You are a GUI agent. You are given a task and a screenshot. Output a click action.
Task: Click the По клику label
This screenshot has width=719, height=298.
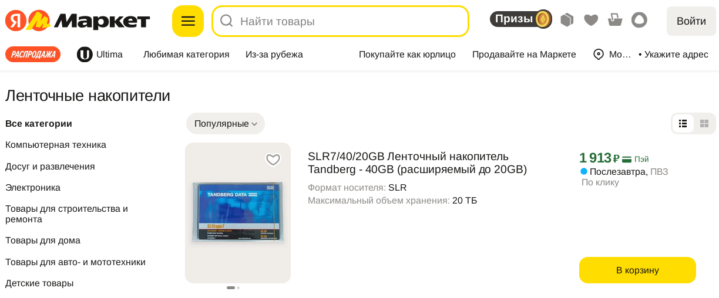[x=600, y=182]
